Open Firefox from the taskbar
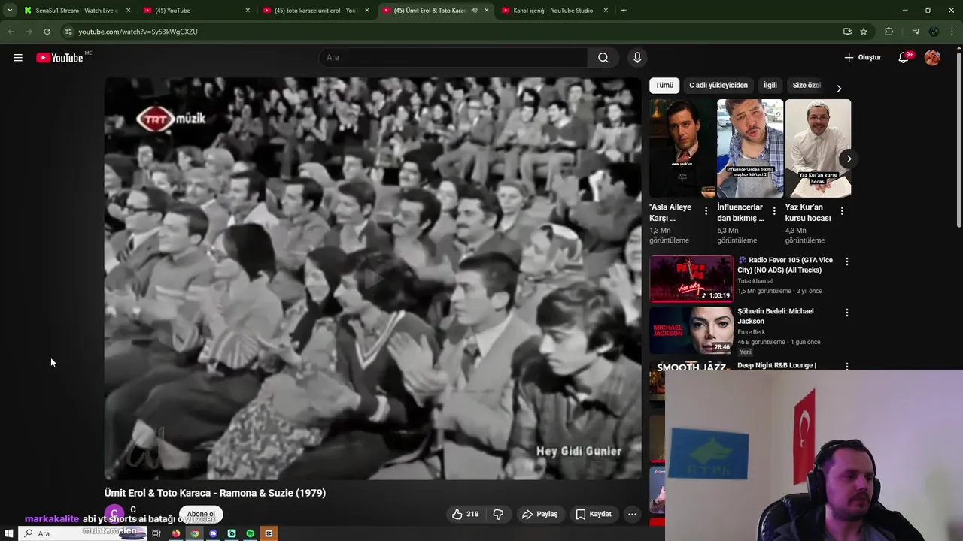Viewport: 963px width, 541px height. point(176,533)
